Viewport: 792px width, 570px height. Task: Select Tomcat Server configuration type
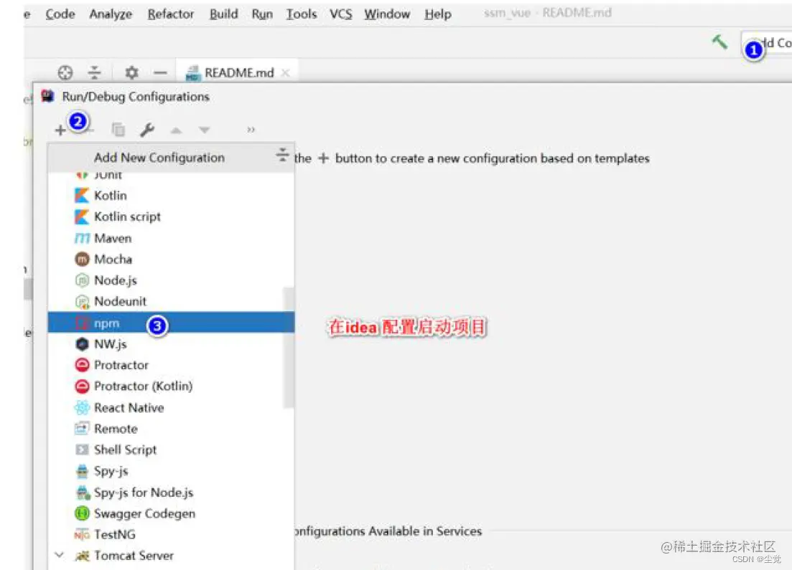pyautogui.click(x=171, y=556)
